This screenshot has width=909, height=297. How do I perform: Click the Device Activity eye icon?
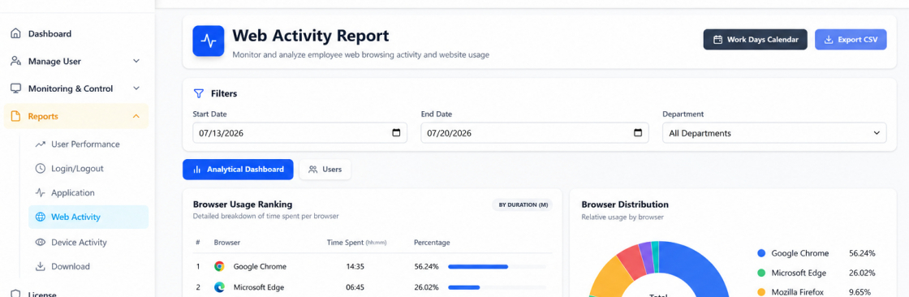click(x=40, y=243)
